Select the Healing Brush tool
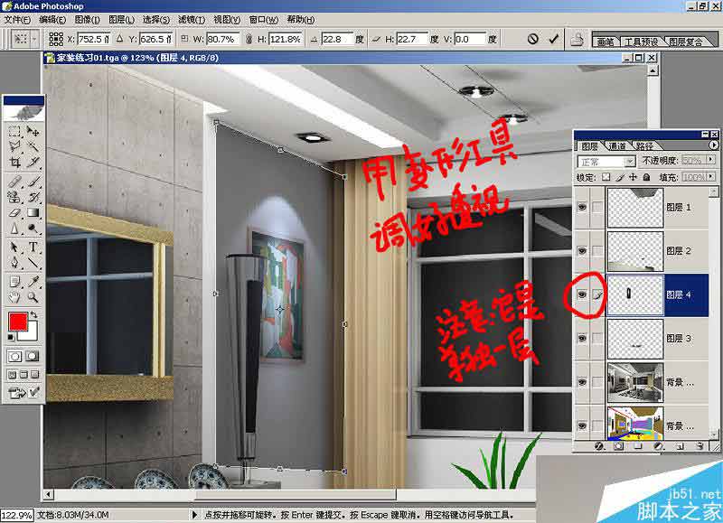This screenshot has height=523, width=723. click(14, 181)
